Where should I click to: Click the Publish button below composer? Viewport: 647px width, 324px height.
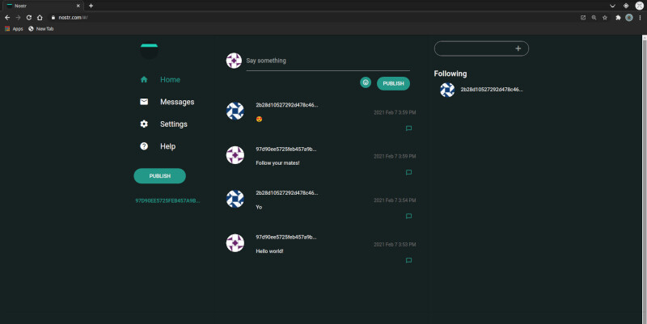coord(393,83)
